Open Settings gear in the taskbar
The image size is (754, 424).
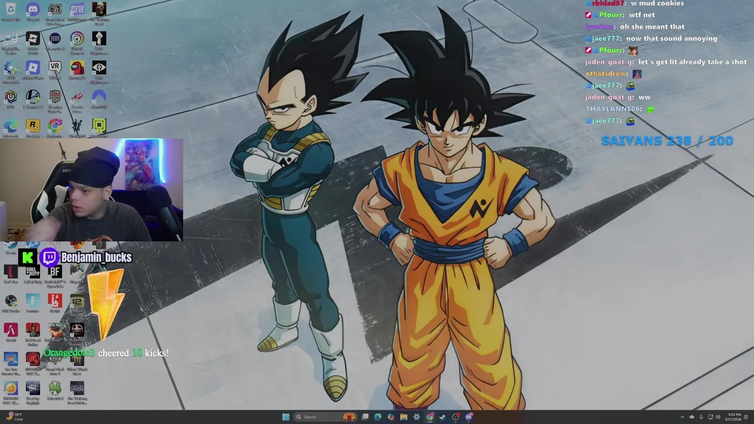[416, 417]
